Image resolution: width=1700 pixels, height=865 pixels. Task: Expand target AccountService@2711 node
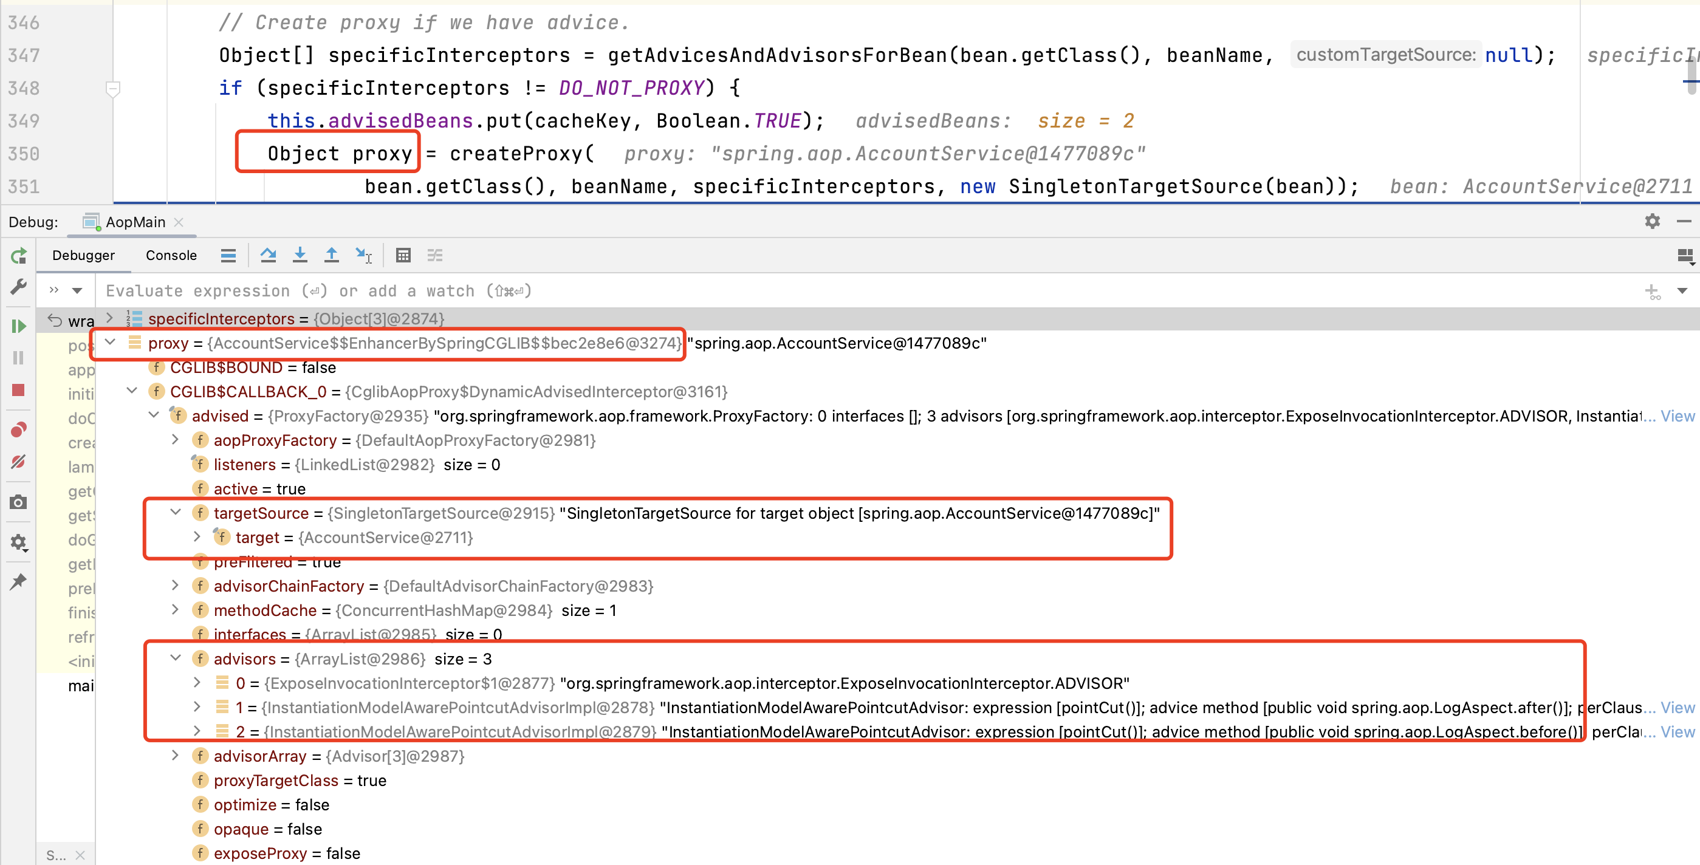[197, 537]
